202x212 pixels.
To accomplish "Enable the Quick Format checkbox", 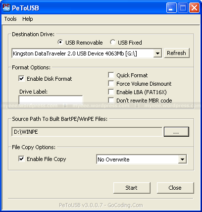I will click(x=111, y=75).
